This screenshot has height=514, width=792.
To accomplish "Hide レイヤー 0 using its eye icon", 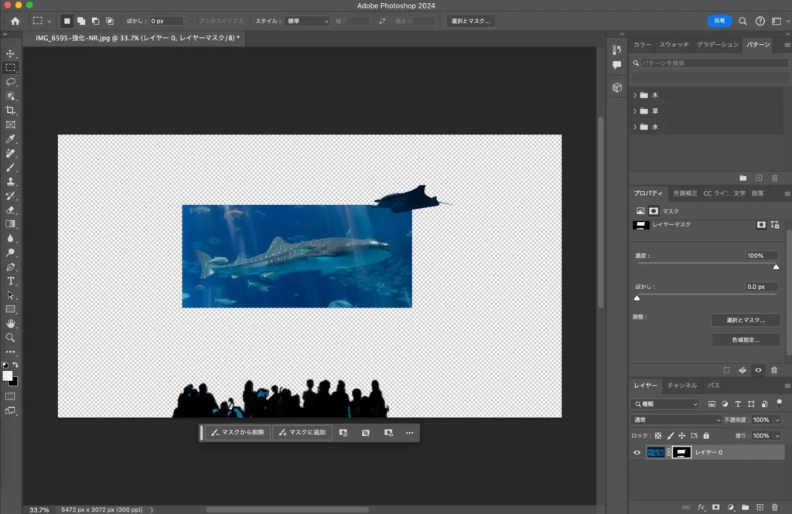I will pos(637,452).
